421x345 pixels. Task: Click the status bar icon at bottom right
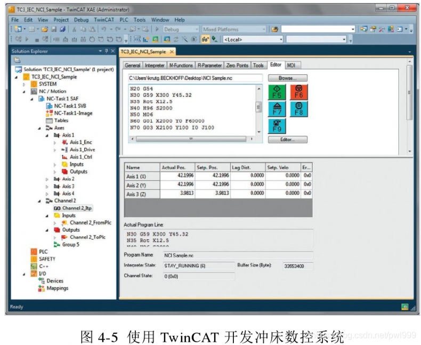pyautogui.click(x=404, y=307)
